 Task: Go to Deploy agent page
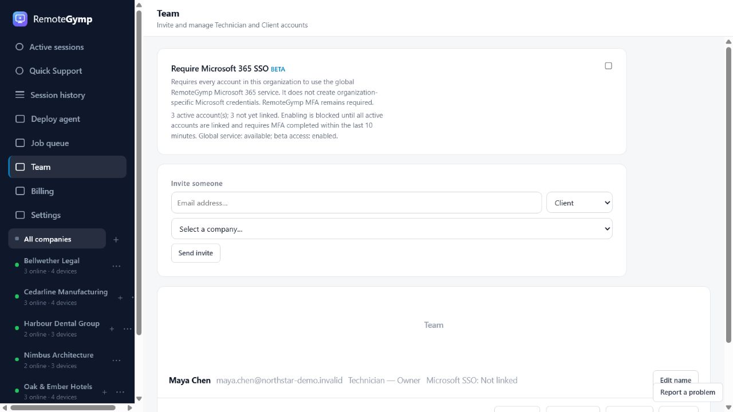point(67,119)
